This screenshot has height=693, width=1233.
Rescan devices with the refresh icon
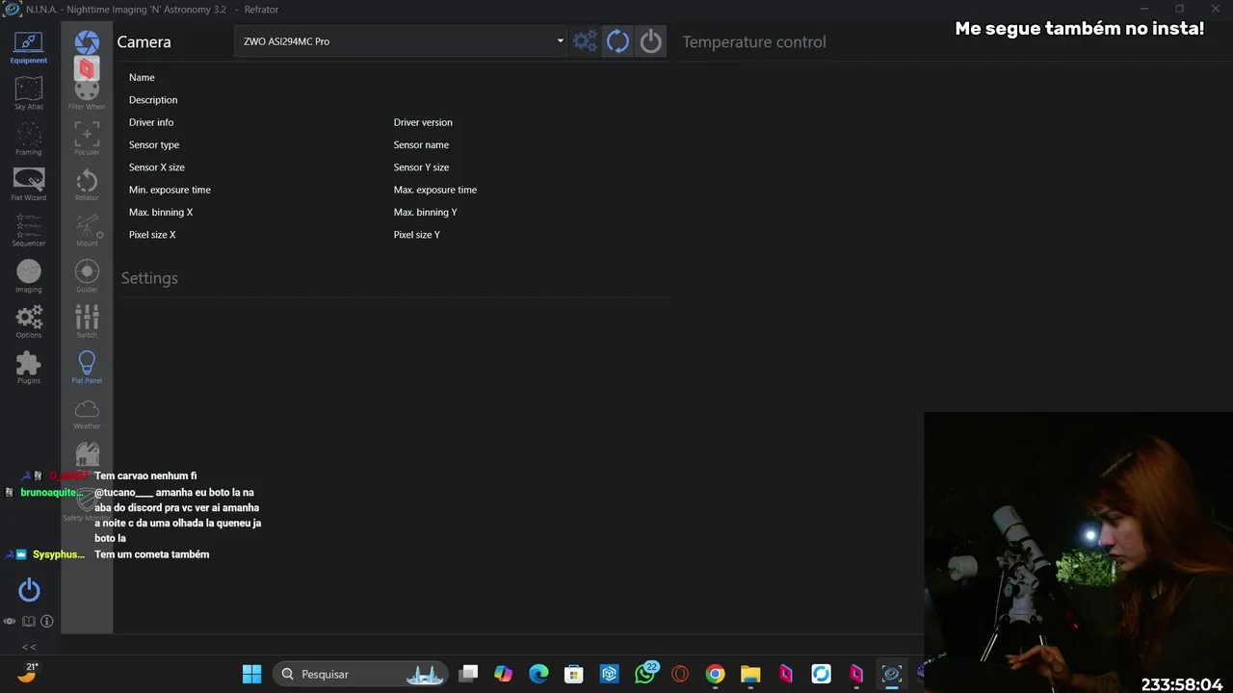(617, 41)
